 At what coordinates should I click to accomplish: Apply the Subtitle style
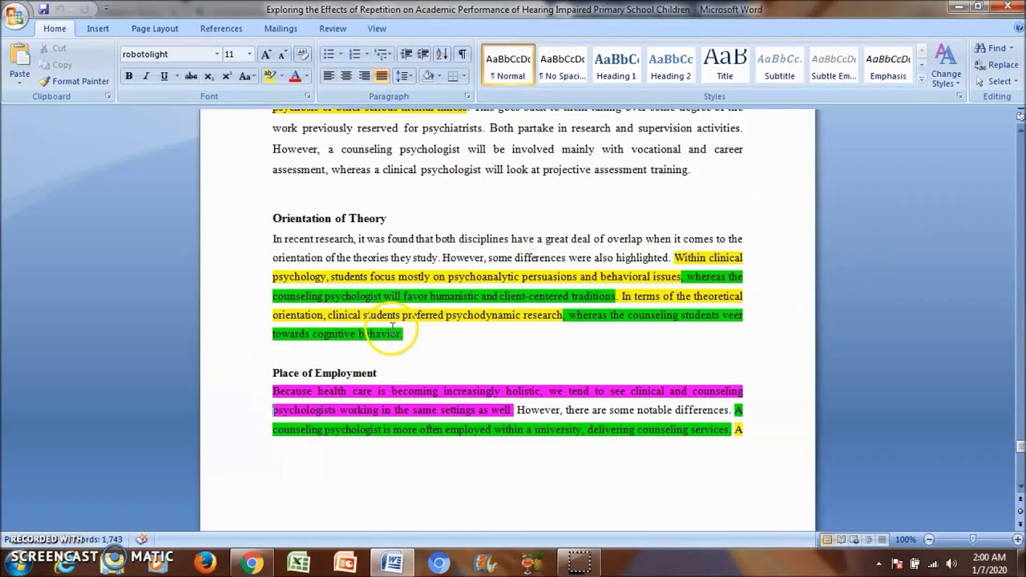point(779,66)
